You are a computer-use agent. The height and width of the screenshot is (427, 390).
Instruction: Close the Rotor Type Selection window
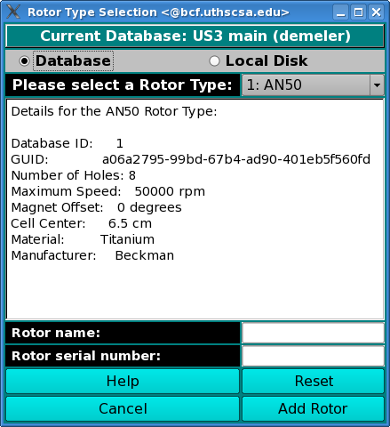click(376, 12)
